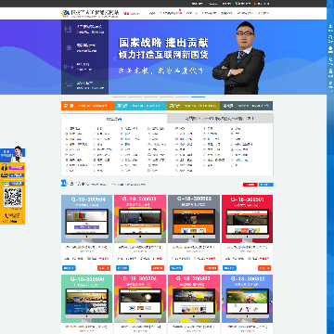Click the site logo in the header

click(x=90, y=13)
